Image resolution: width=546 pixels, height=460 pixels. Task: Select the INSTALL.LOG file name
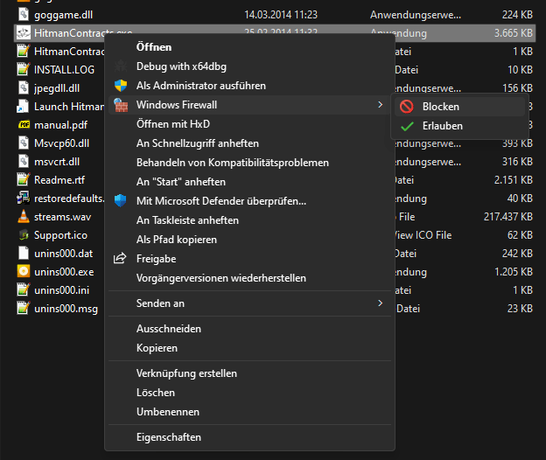click(x=64, y=70)
